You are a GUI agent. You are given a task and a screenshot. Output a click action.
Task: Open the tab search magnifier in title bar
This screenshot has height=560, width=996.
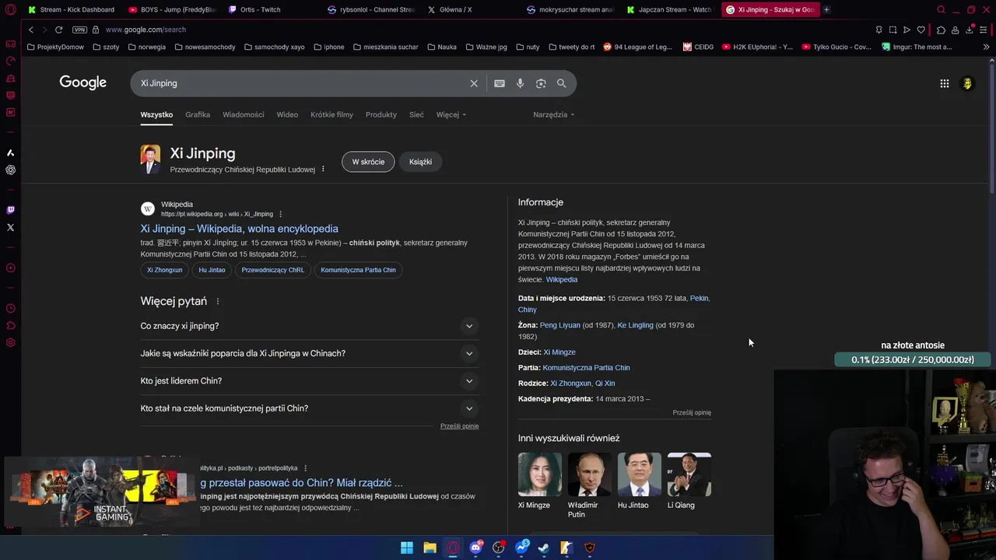941,10
